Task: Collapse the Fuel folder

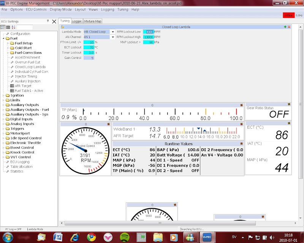Action: 3,38
